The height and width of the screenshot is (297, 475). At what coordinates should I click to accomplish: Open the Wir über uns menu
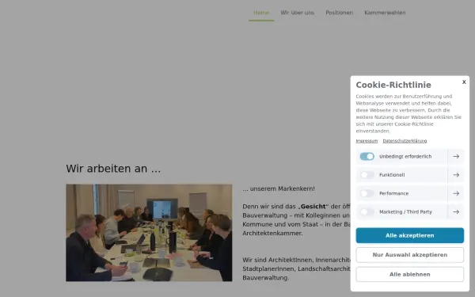pos(297,13)
